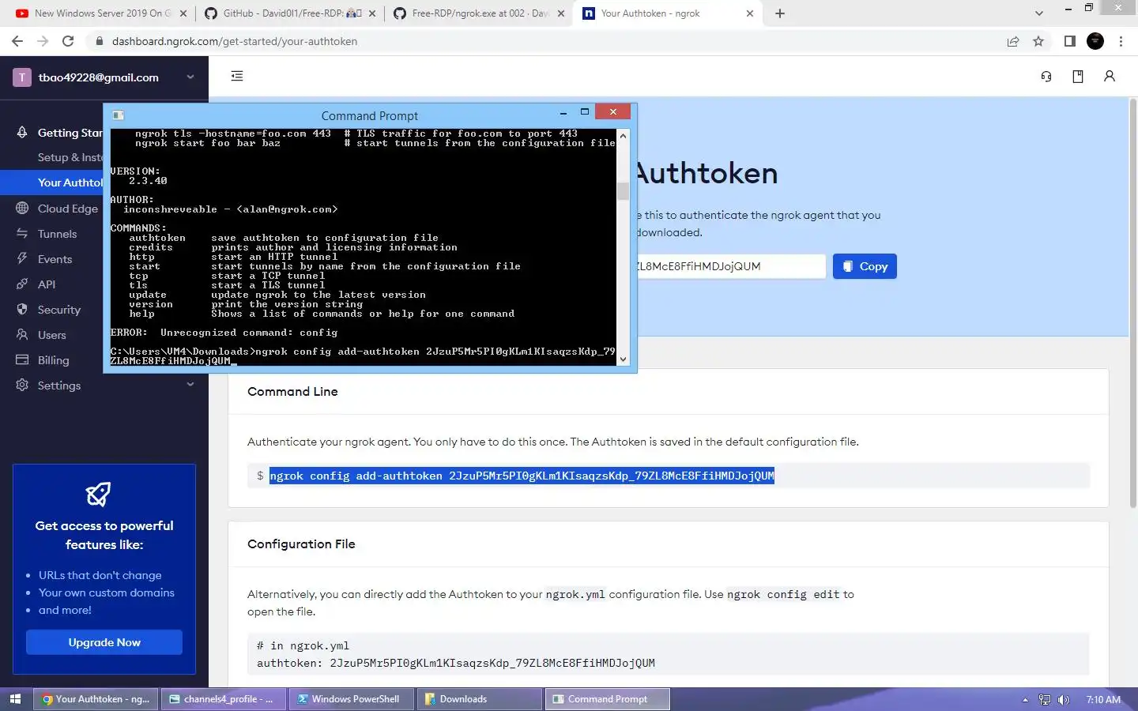The width and height of the screenshot is (1138, 711).
Task: Show hidden system tray icons
Action: (x=1025, y=699)
